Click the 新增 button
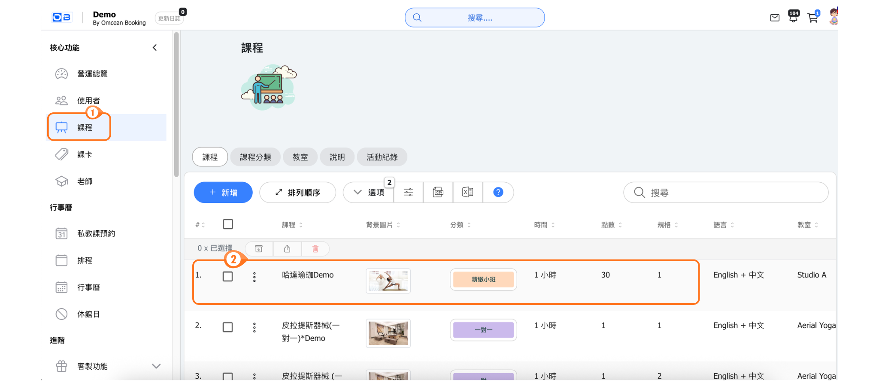 coord(223,193)
